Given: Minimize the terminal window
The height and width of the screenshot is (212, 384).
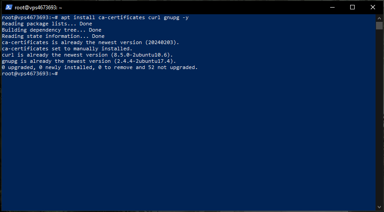Looking at the screenshot, I should 332,7.
